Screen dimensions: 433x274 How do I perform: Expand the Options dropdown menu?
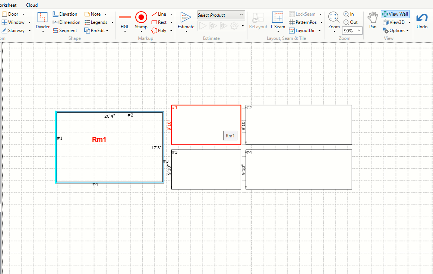(x=408, y=31)
